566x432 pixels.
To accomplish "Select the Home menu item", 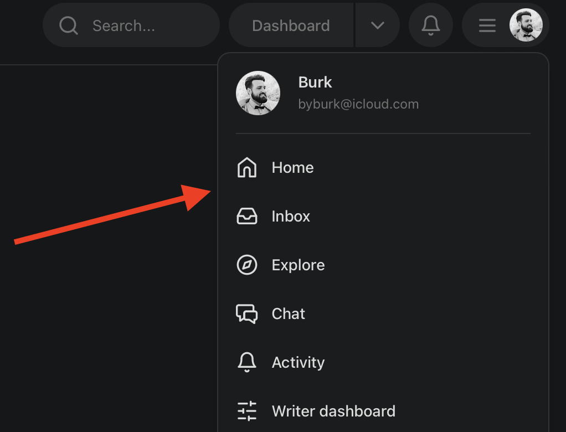I will (292, 168).
